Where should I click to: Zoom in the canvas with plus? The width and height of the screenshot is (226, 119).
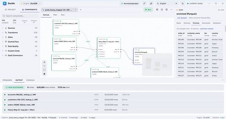[45, 62]
